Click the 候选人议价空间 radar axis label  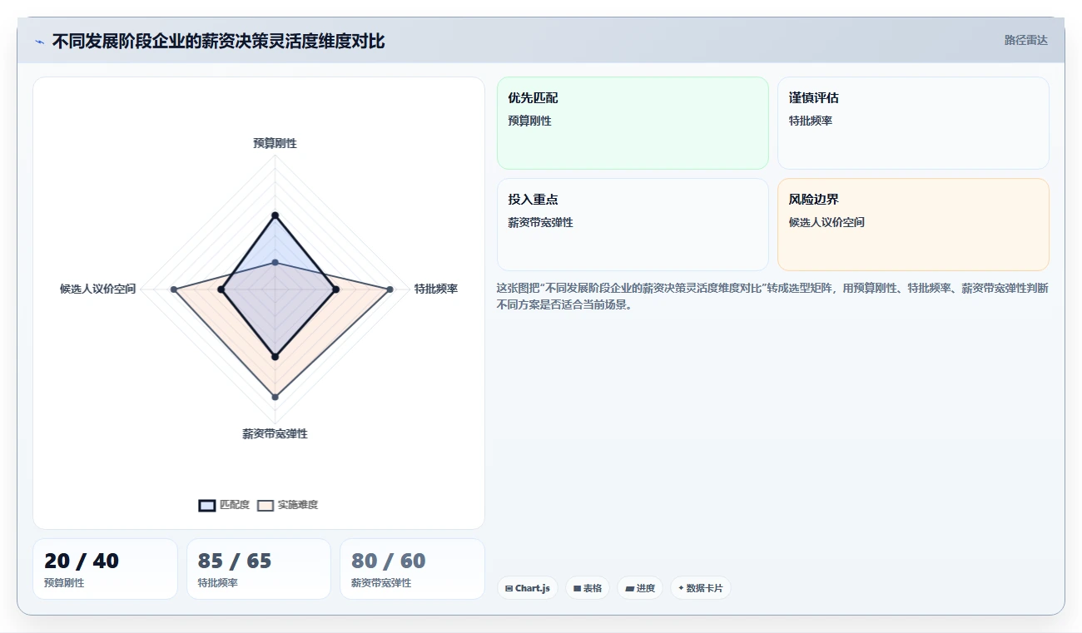coord(97,289)
